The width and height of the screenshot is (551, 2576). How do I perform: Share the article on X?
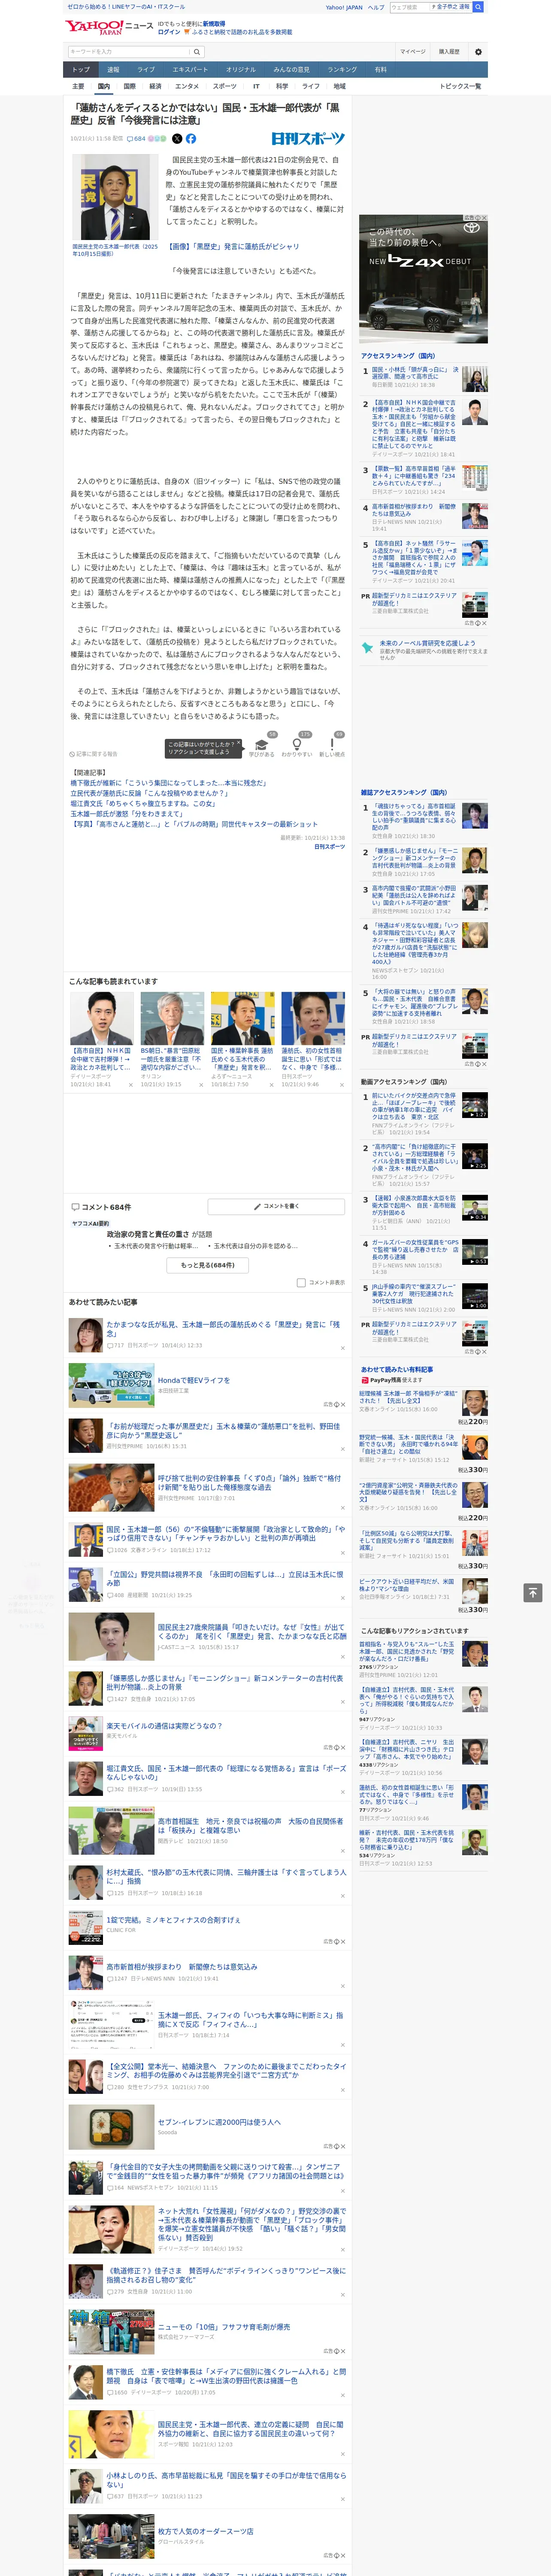pos(177,139)
